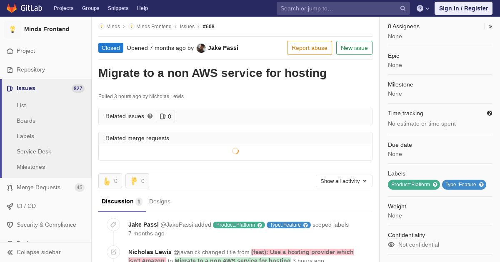Click Issues in the breadcrumb
This screenshot has height=262, width=500.
coord(187,27)
